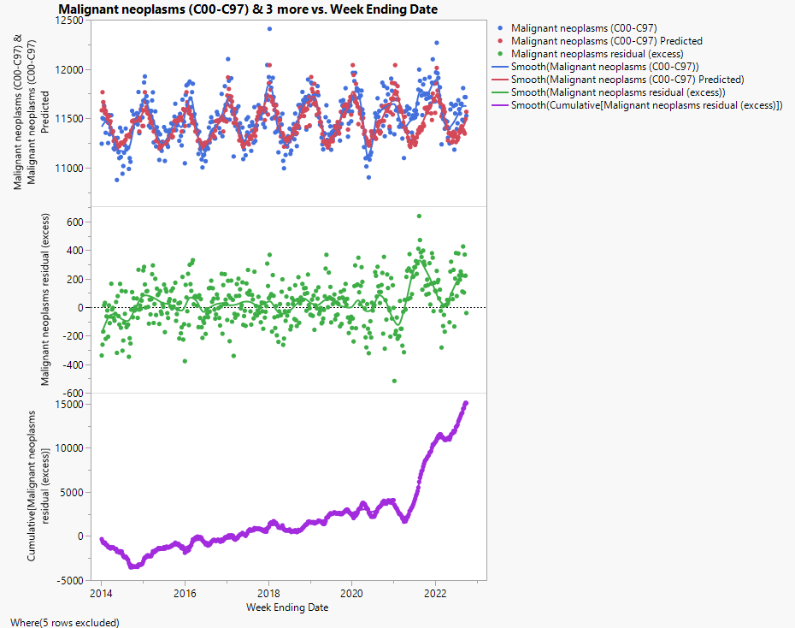Select the 12000 y-axis tick label
This screenshot has height=628, width=795.
click(69, 70)
